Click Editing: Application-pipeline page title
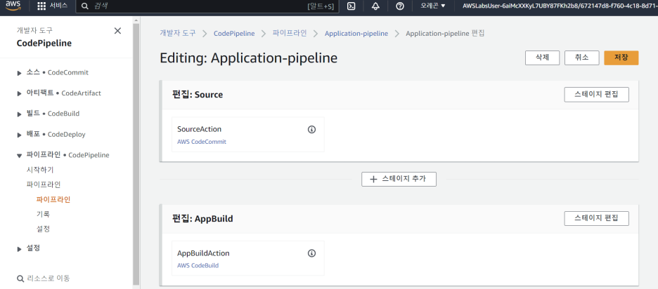The width and height of the screenshot is (658, 289). 248,58
